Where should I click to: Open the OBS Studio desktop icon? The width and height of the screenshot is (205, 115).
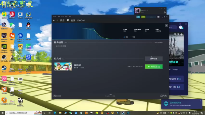point(4,58)
